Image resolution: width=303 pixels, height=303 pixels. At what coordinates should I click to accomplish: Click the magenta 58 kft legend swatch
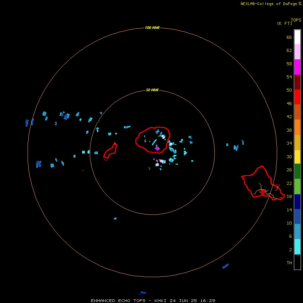[297, 67]
